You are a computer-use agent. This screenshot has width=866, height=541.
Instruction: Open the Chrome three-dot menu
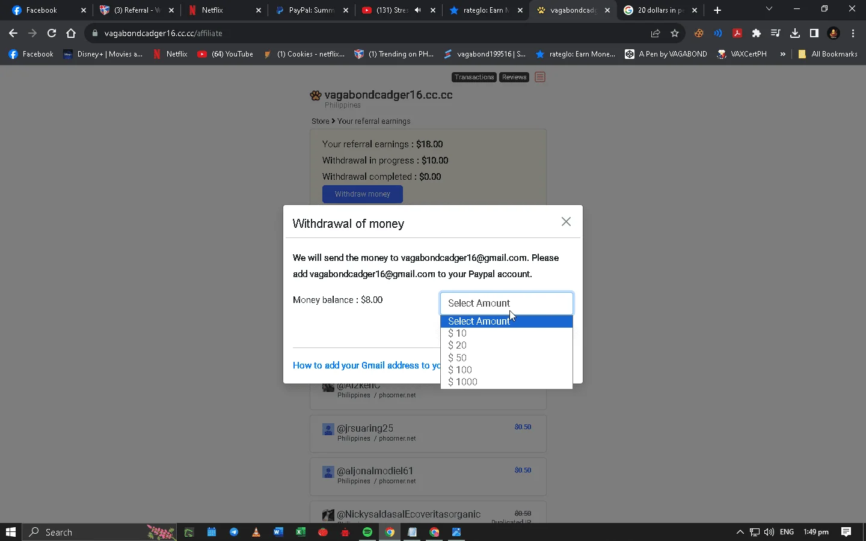[853, 33]
